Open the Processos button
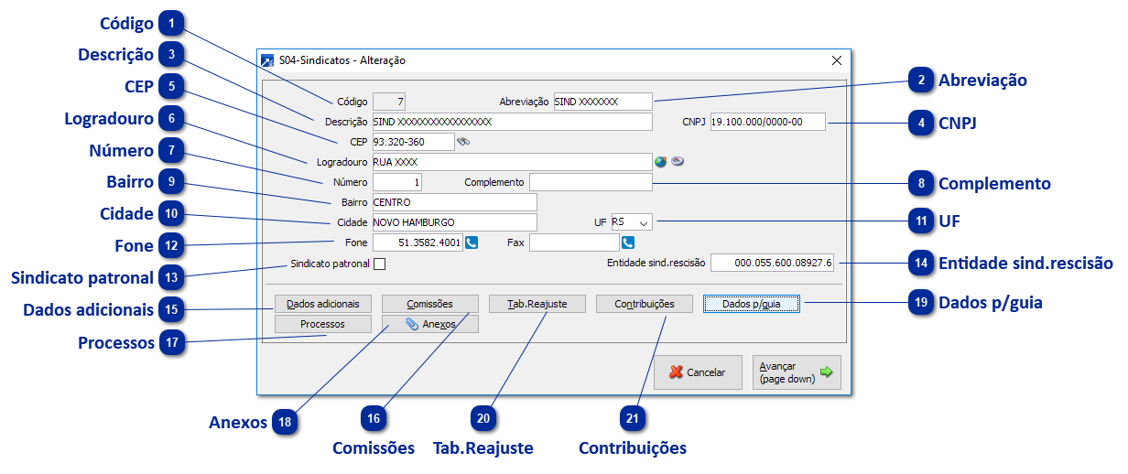Image resolution: width=1128 pixels, height=474 pixels. [x=322, y=324]
